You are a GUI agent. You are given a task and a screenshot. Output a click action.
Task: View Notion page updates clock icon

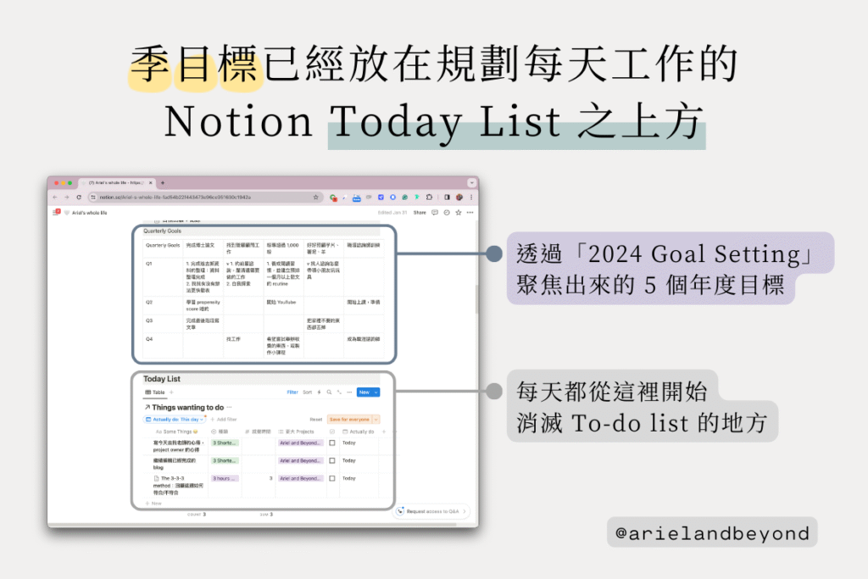coord(447,213)
